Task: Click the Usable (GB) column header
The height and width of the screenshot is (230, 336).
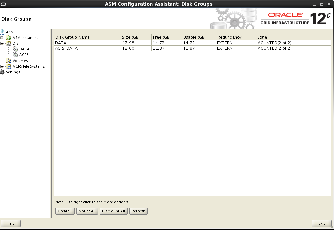Action: [x=199, y=37]
